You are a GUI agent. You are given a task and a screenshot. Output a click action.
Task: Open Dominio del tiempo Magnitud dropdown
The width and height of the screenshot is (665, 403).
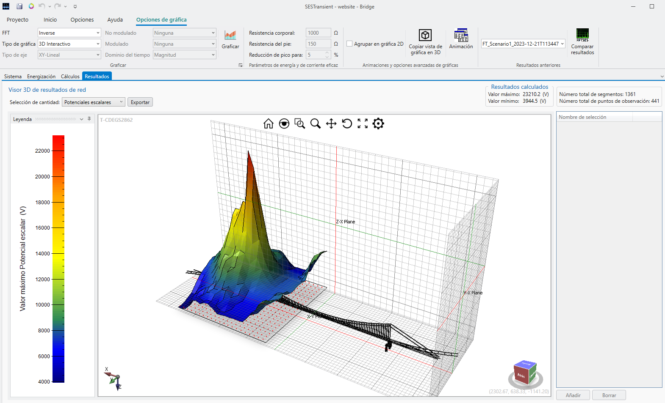[x=185, y=55]
